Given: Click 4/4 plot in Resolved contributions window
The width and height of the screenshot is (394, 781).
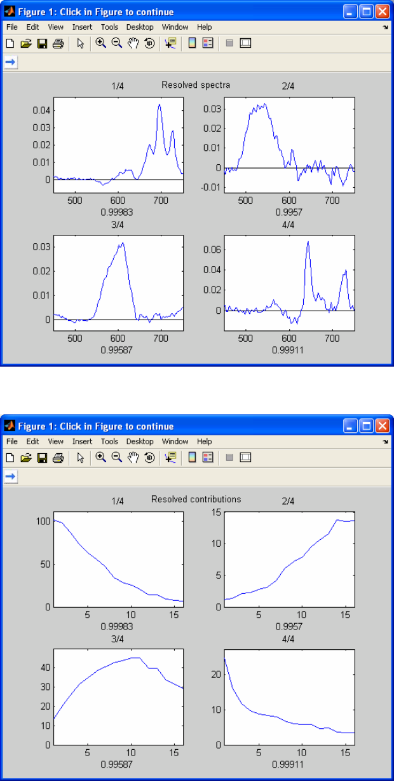Looking at the screenshot, I should [289, 697].
